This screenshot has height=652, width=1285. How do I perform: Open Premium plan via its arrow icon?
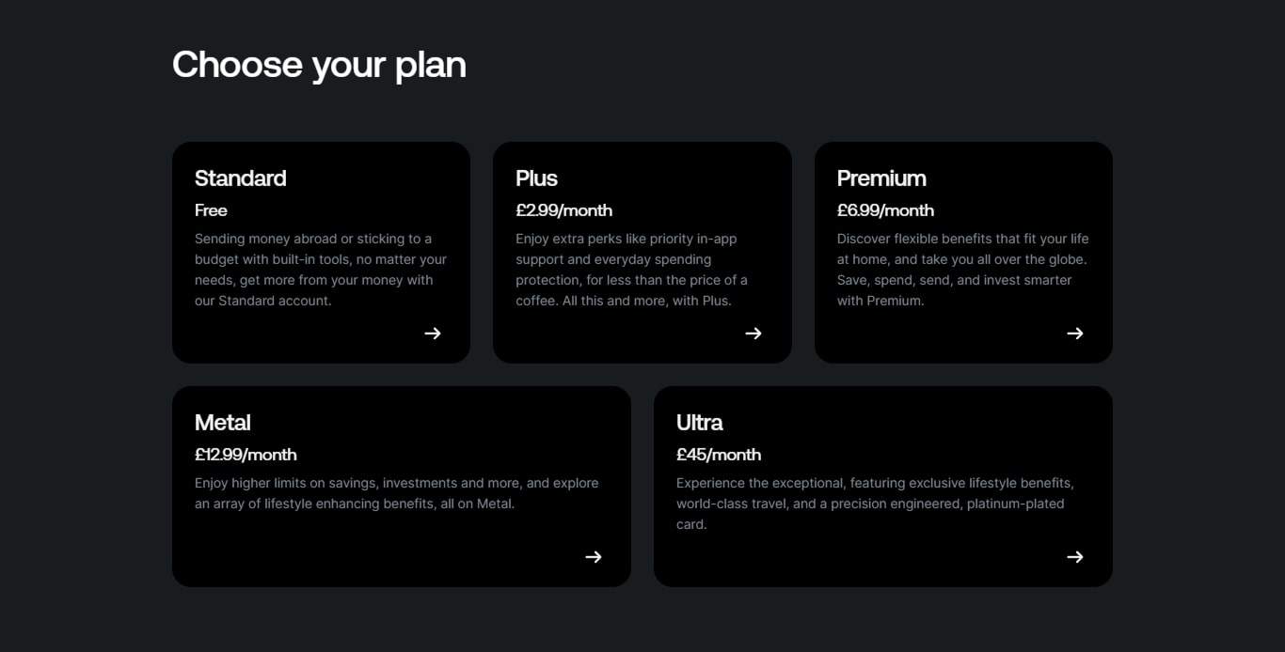coord(1075,334)
